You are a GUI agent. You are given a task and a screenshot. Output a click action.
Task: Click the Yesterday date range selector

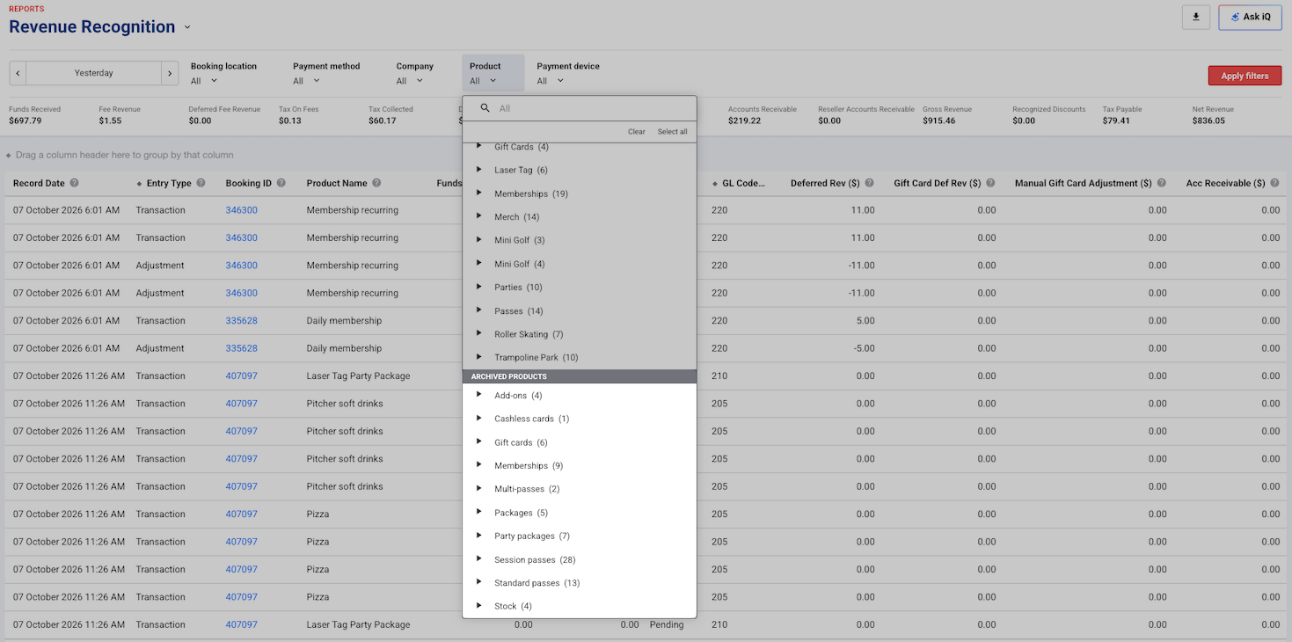(x=94, y=73)
